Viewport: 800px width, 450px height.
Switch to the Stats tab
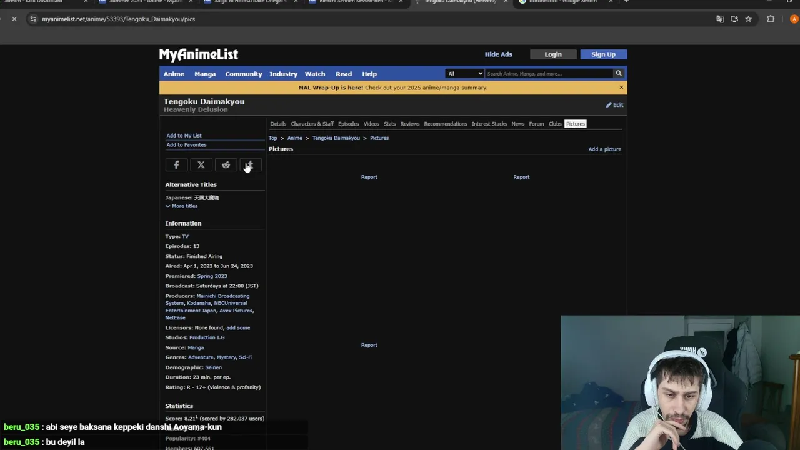390,124
